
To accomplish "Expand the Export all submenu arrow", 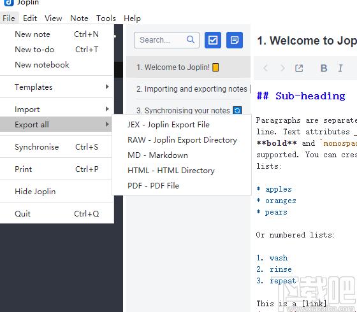I will pyautogui.click(x=107, y=124).
